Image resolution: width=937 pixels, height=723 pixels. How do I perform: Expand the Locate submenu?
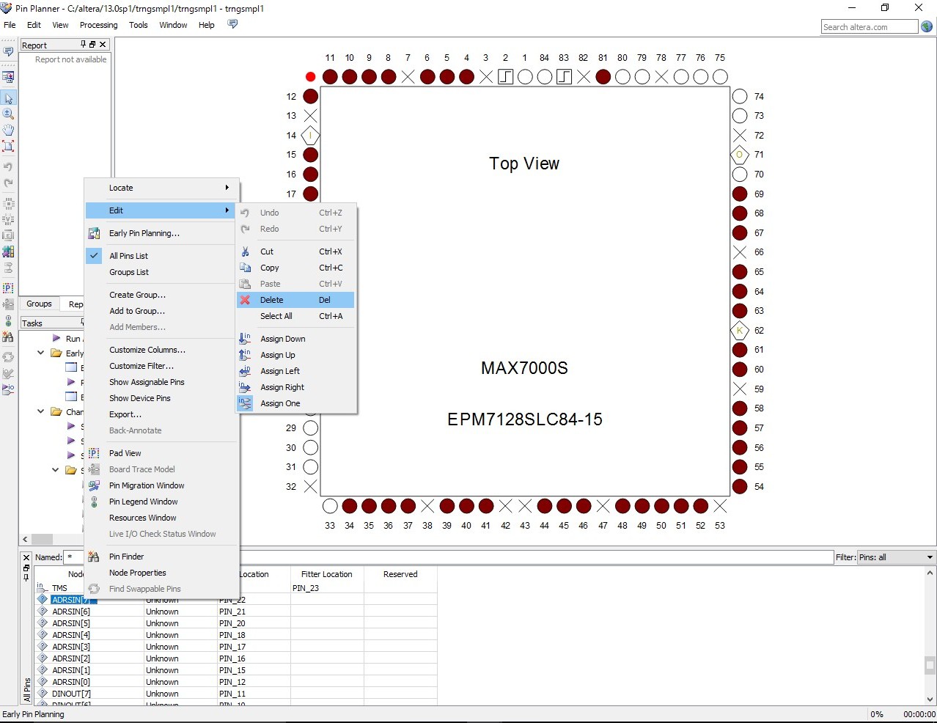click(162, 188)
